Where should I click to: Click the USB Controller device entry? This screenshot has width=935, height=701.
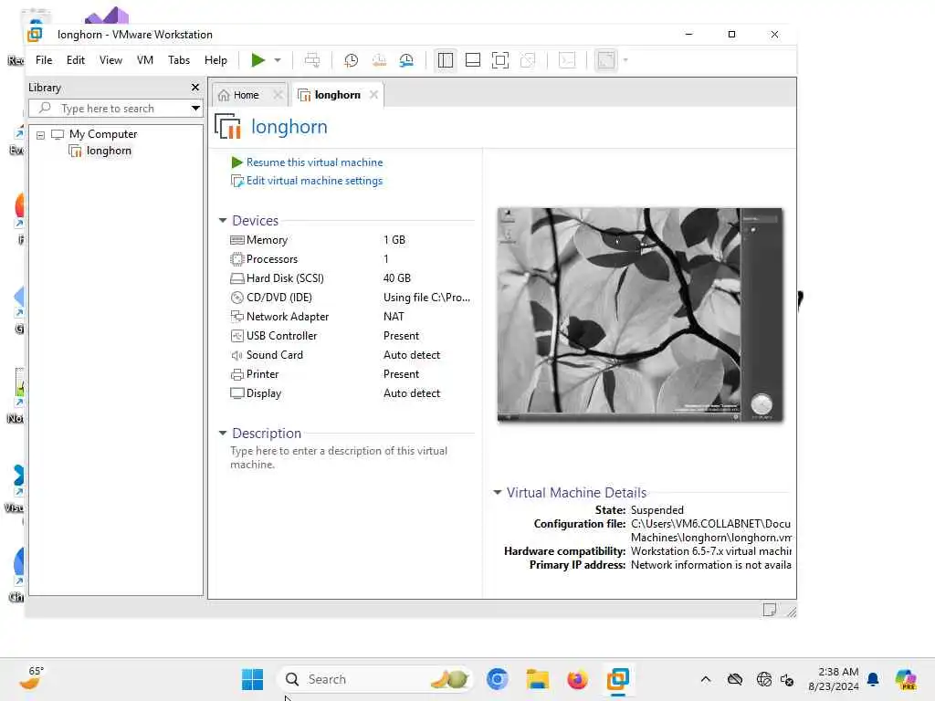281,336
